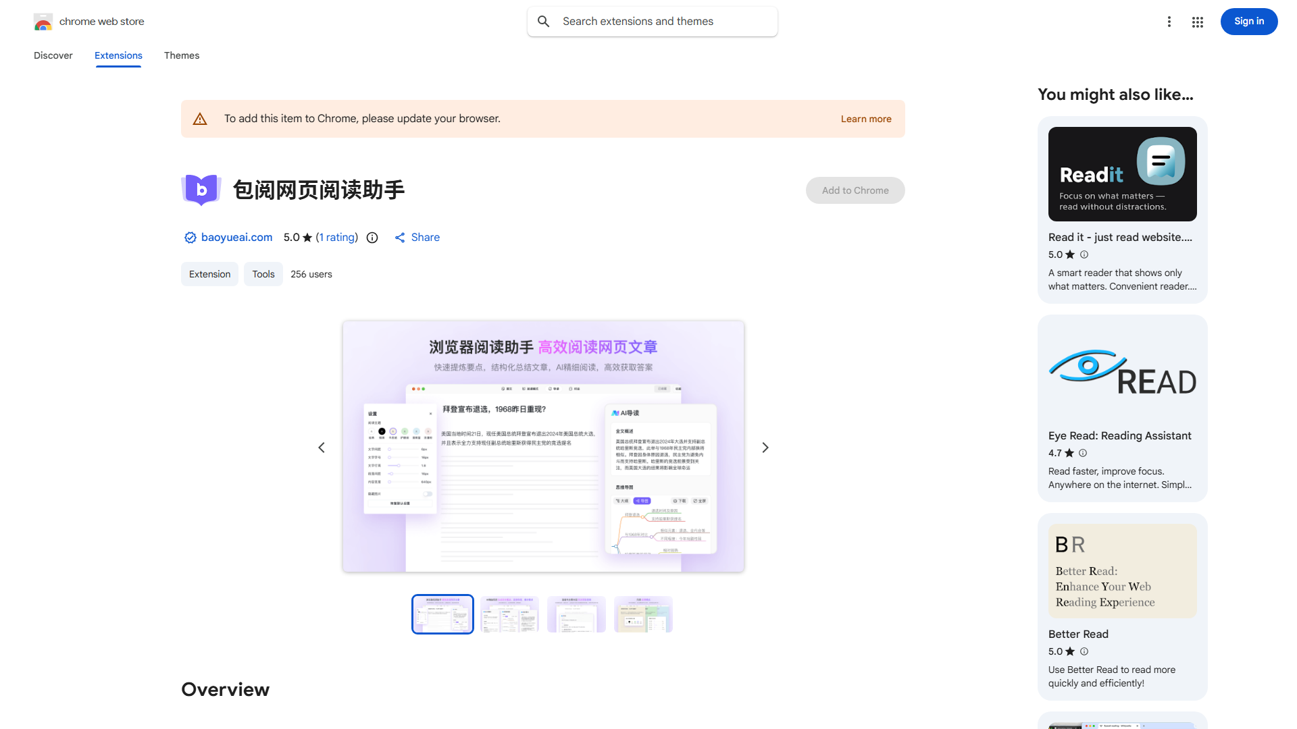
Task: Click the info icon next to the rating
Action: point(372,238)
